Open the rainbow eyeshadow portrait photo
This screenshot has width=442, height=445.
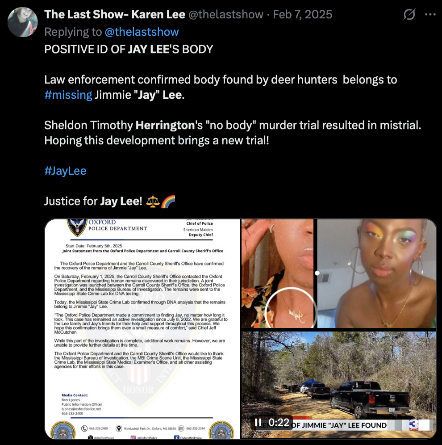(x=376, y=273)
